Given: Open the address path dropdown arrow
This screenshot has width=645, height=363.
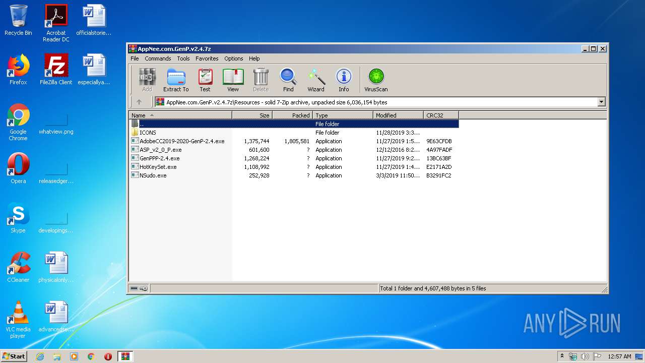Looking at the screenshot, I should point(601,102).
